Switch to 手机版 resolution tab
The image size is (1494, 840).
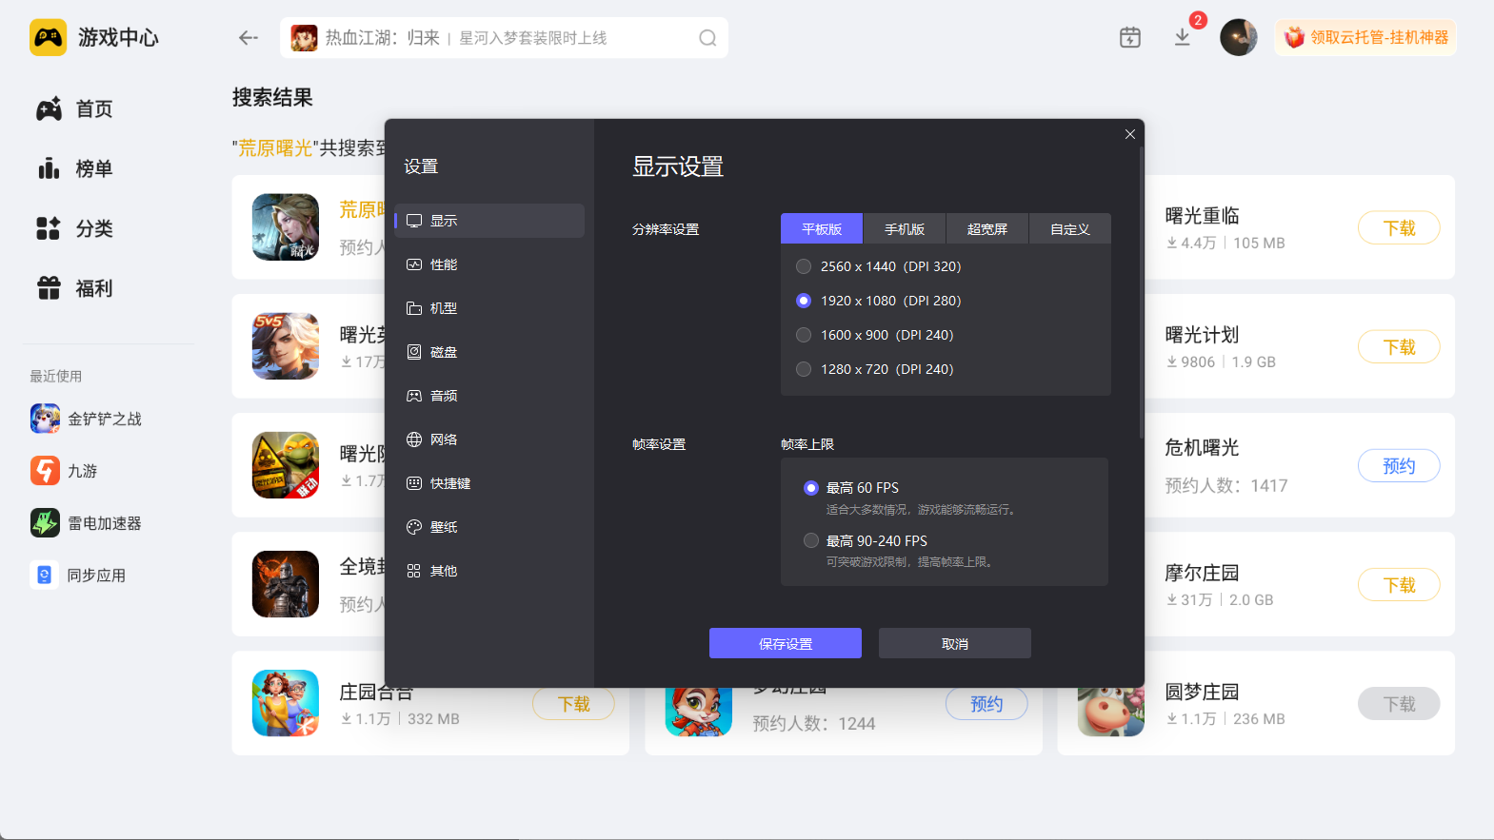[905, 229]
